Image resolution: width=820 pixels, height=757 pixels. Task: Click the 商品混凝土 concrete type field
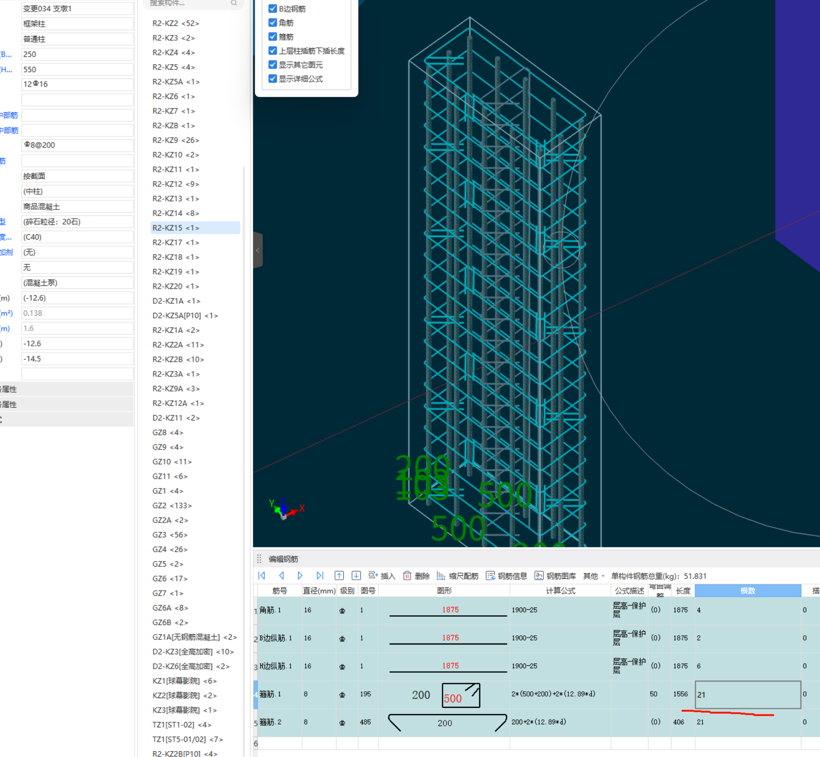78,207
